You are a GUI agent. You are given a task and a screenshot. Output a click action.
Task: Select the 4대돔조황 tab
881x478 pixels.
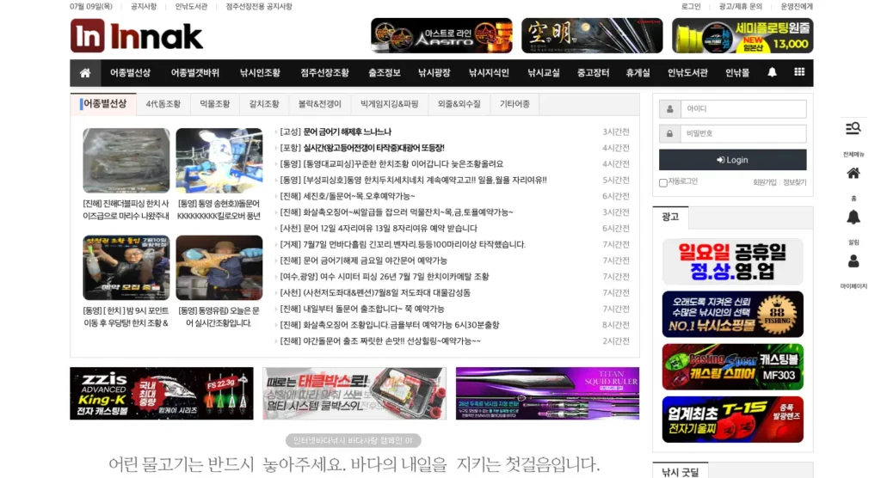point(163,105)
